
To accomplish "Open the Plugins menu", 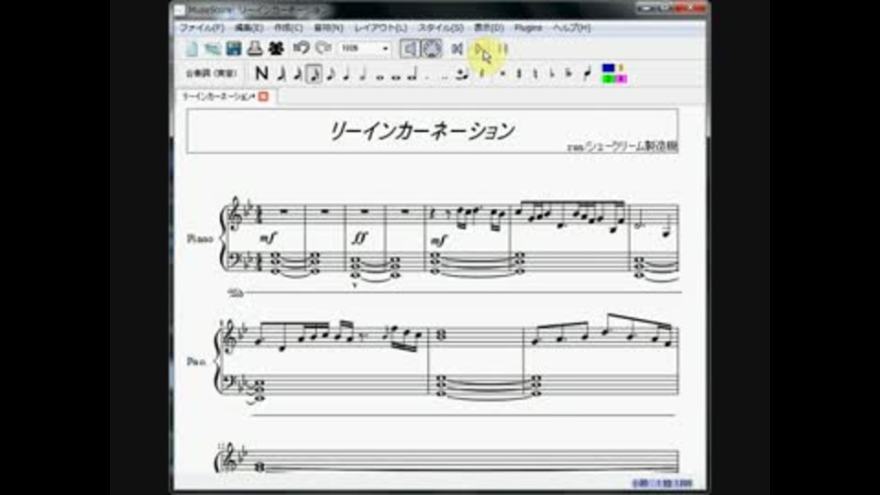I will [x=528, y=27].
